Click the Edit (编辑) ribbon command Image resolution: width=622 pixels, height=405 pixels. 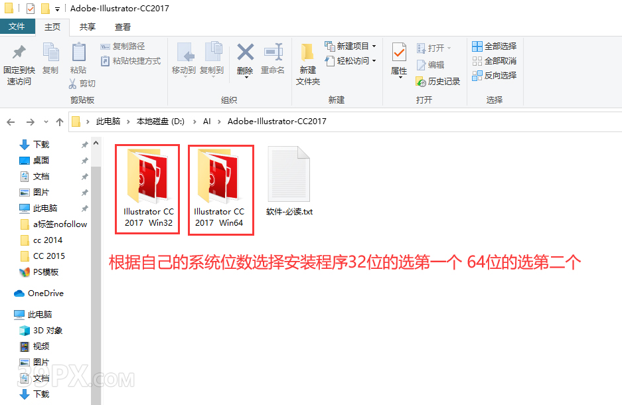430,64
